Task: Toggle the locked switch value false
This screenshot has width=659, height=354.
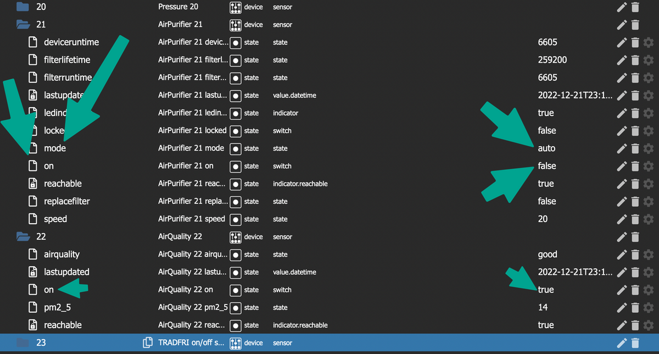Action: [547, 131]
